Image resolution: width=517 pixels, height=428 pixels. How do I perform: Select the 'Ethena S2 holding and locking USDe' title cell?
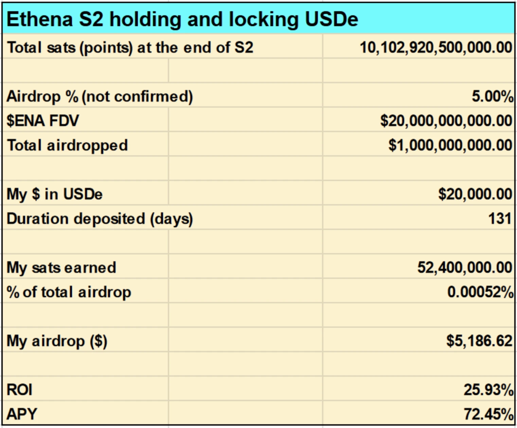[x=182, y=19]
